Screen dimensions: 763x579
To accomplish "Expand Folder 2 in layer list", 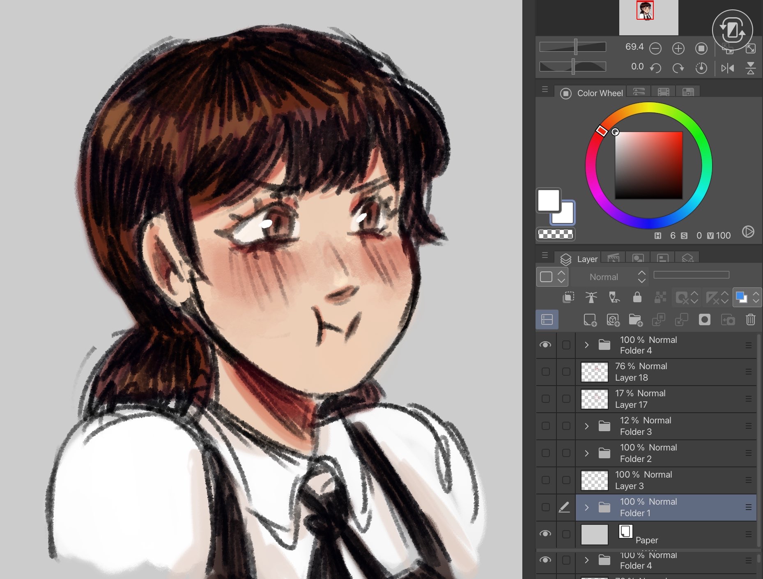I will click(587, 453).
